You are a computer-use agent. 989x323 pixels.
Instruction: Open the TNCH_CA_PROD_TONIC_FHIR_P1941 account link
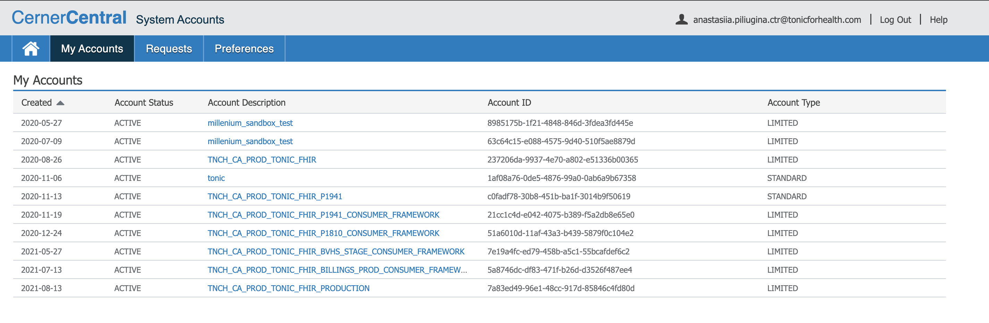pyautogui.click(x=274, y=197)
